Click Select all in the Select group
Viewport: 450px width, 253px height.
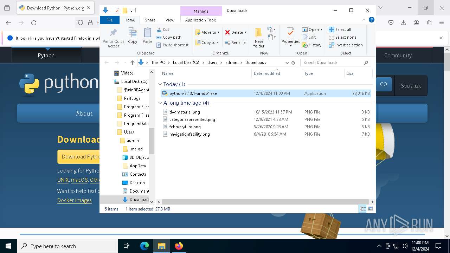340,30
